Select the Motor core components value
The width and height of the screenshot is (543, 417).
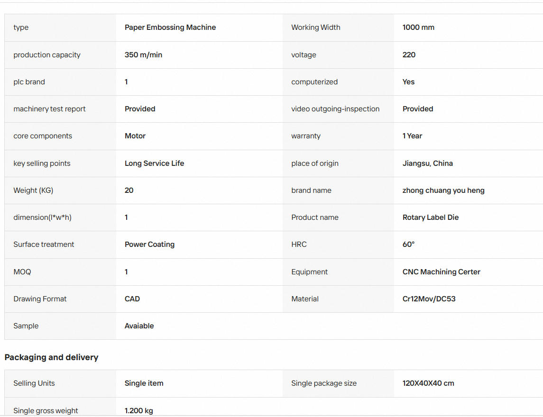pos(135,136)
